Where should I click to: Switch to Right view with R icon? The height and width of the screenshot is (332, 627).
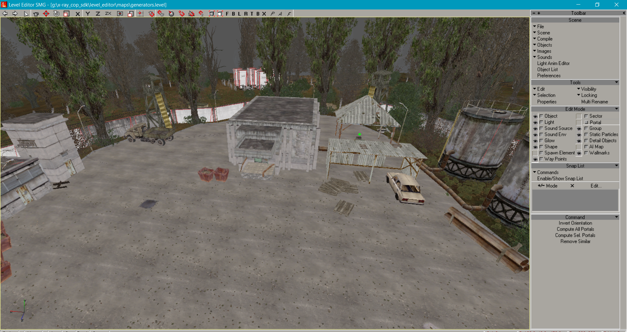click(246, 13)
